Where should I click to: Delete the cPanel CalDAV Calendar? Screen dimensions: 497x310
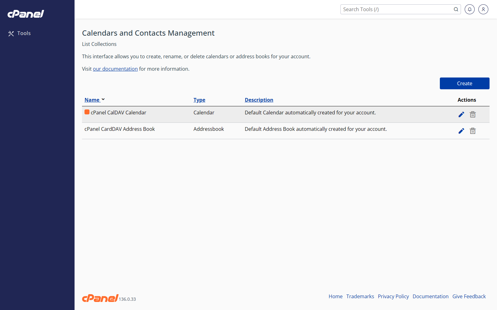click(473, 114)
